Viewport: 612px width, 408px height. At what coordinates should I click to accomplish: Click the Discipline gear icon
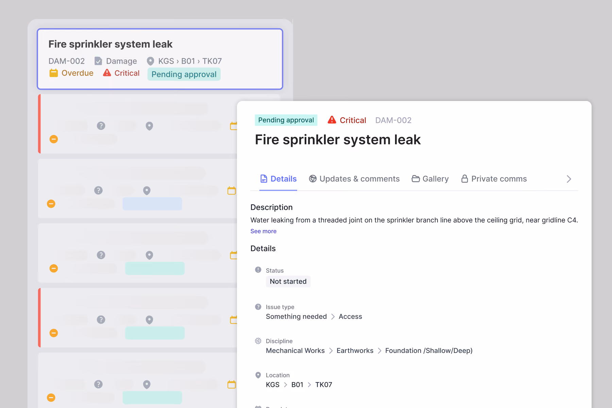pyautogui.click(x=258, y=341)
